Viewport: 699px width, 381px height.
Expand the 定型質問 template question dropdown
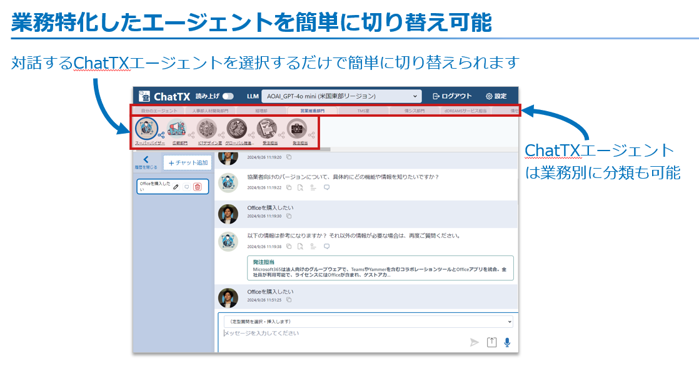click(x=368, y=322)
